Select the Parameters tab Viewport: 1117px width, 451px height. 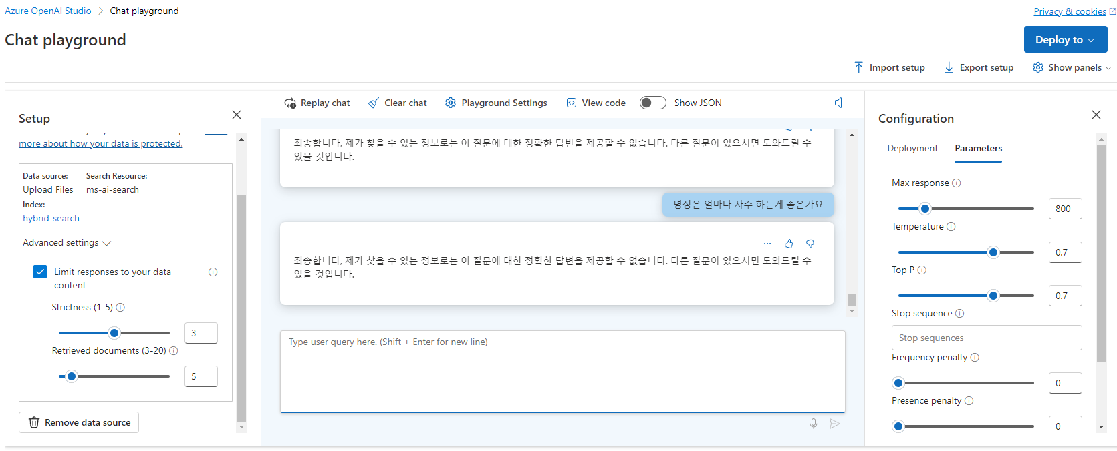click(978, 148)
